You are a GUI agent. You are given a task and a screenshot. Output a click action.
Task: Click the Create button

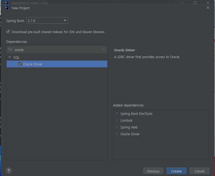click(176, 171)
